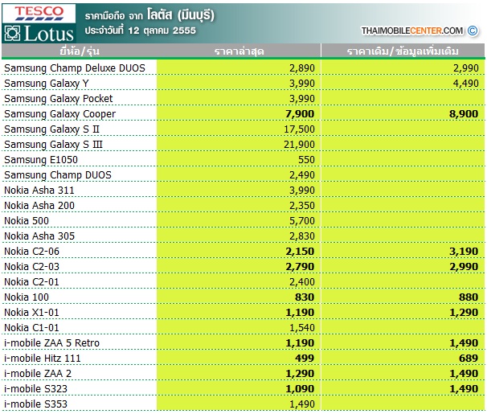Click the 550 price for Samsung E1050
The width and height of the screenshot is (487, 414).
point(306,160)
